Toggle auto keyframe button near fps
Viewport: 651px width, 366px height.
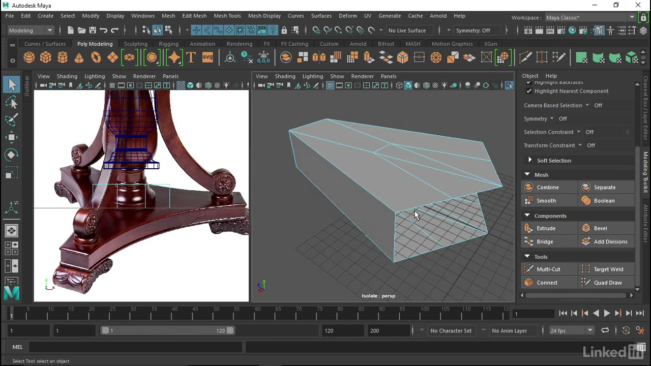pos(626,330)
